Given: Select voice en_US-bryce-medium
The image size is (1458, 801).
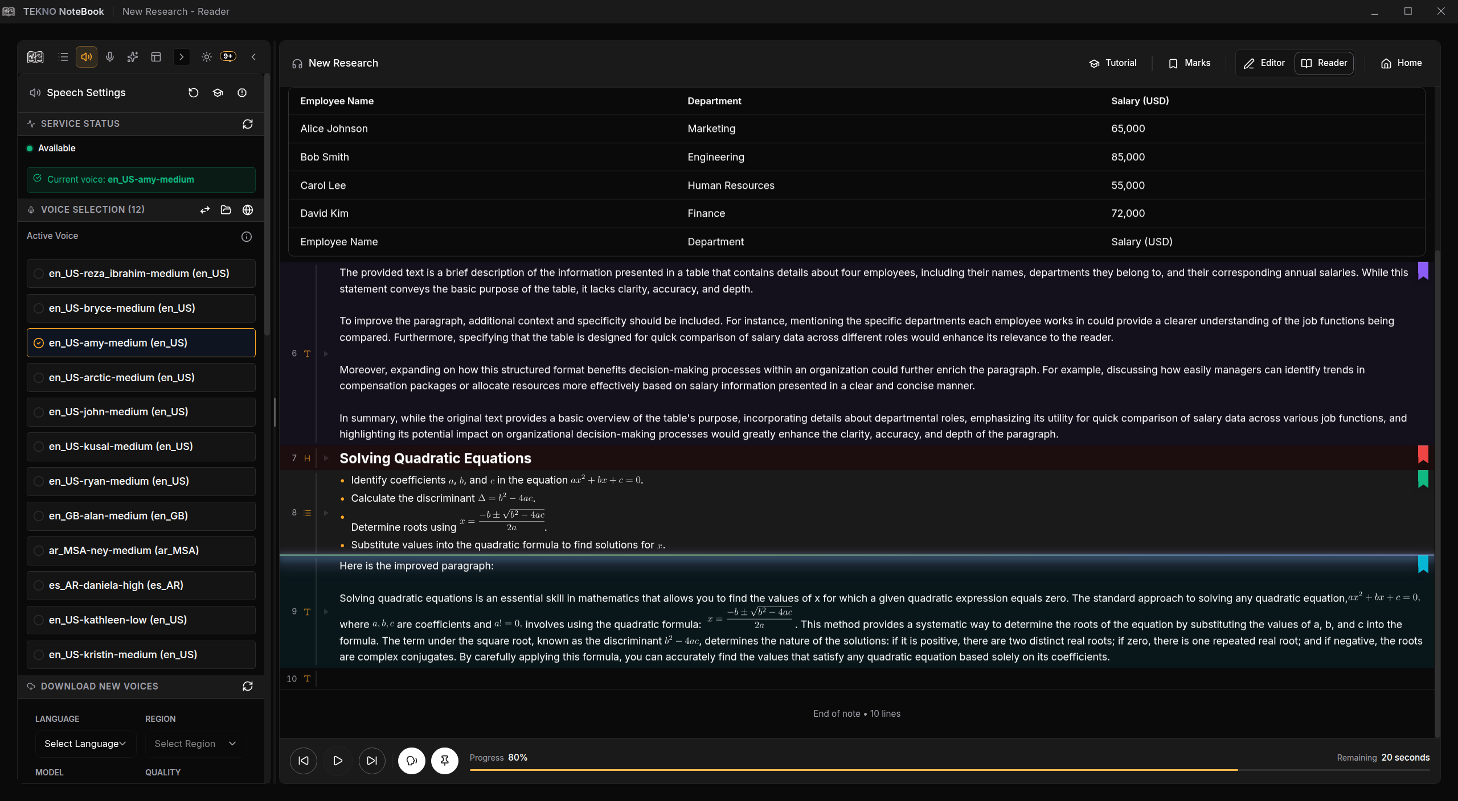Looking at the screenshot, I should [141, 308].
